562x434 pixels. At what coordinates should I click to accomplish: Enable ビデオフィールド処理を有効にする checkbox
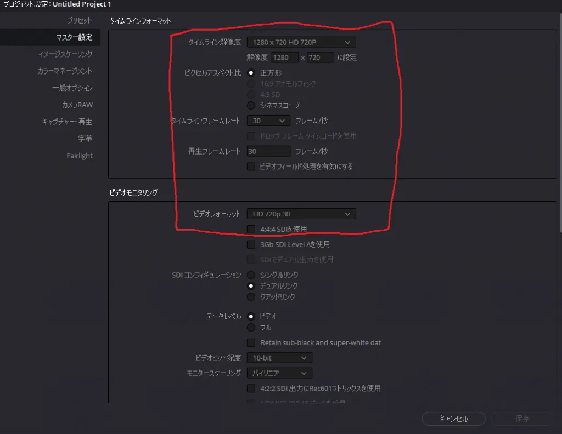click(251, 166)
